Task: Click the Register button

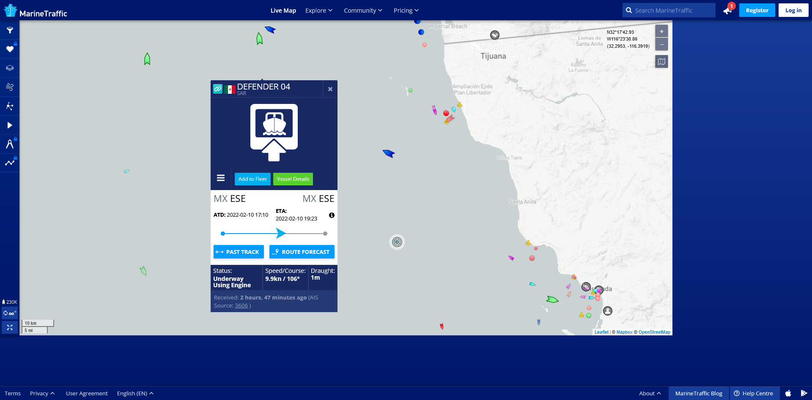Action: 757,10
